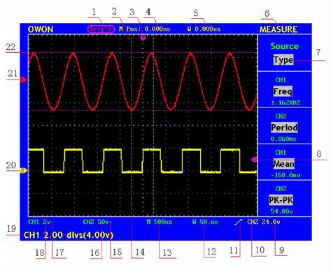The image size is (331, 272).
Task: Click the CH2 50v voltage scale readout
Action: [97, 222]
